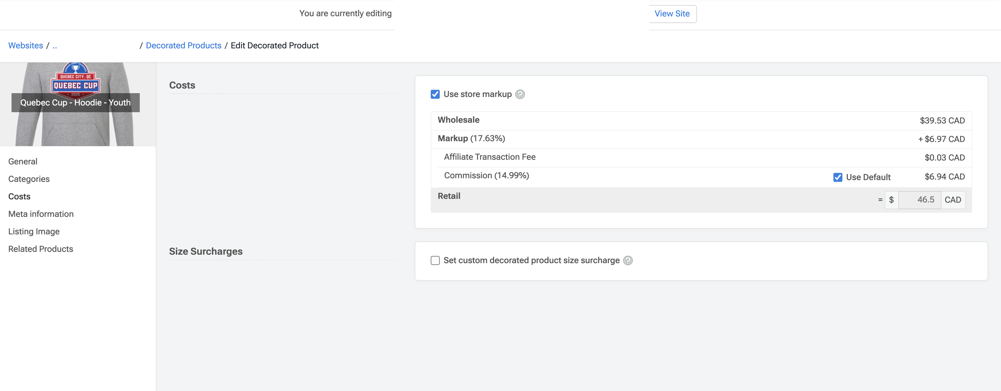Enable custom decorated product size surcharge
Image resolution: width=1001 pixels, height=391 pixels.
click(x=435, y=261)
